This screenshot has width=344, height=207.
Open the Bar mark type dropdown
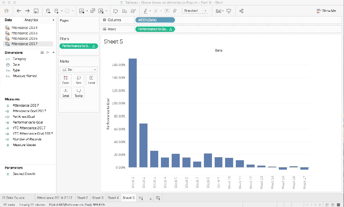coord(79,70)
